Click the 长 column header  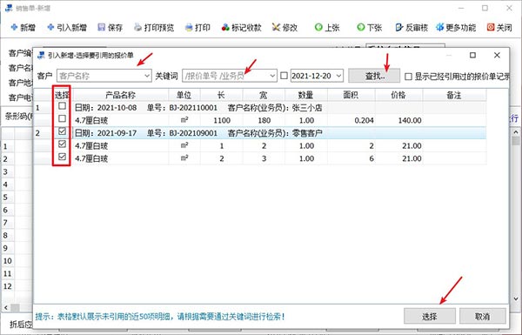[x=221, y=95]
